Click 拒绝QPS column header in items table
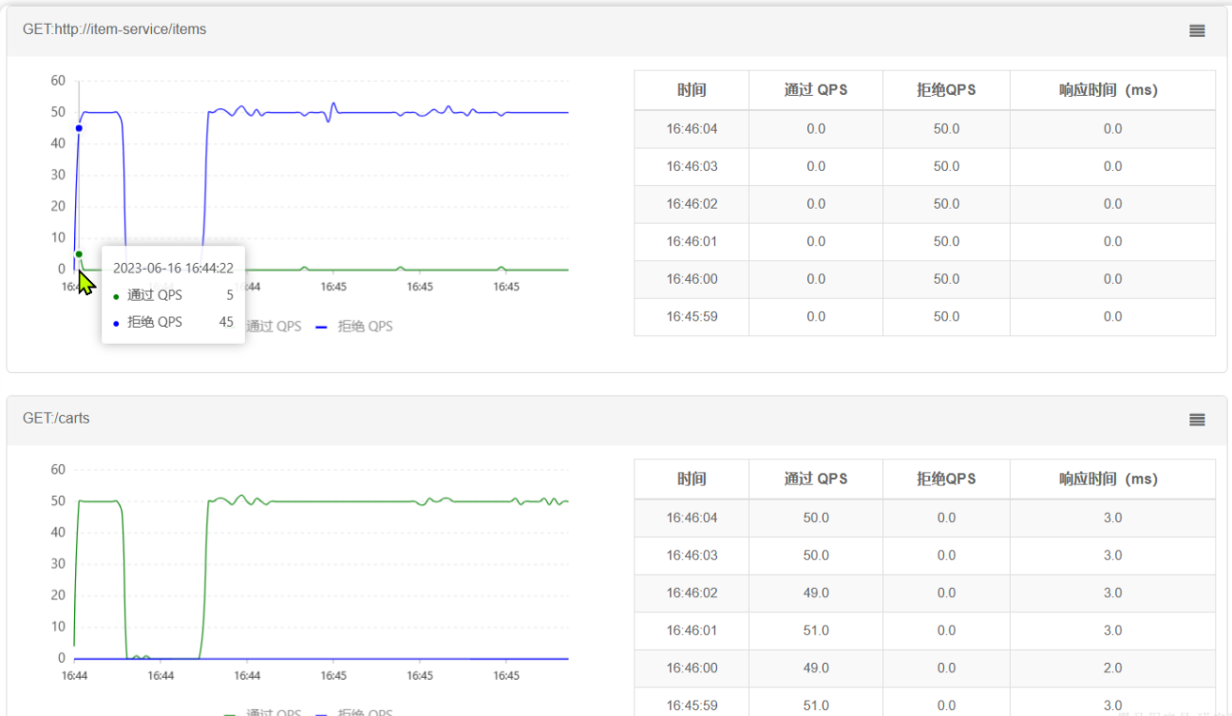Image resolution: width=1232 pixels, height=716 pixels. click(x=946, y=90)
